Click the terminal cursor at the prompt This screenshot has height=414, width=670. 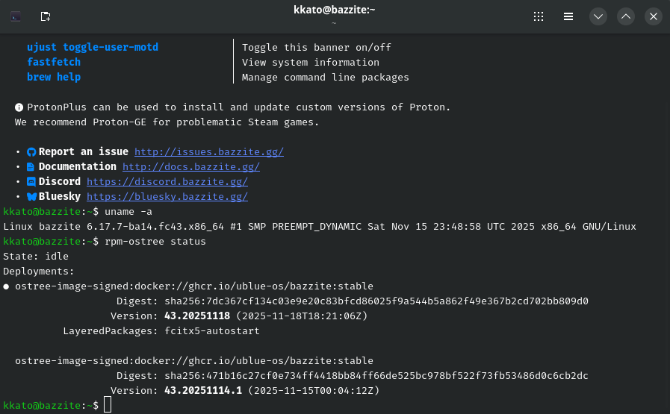(108, 405)
